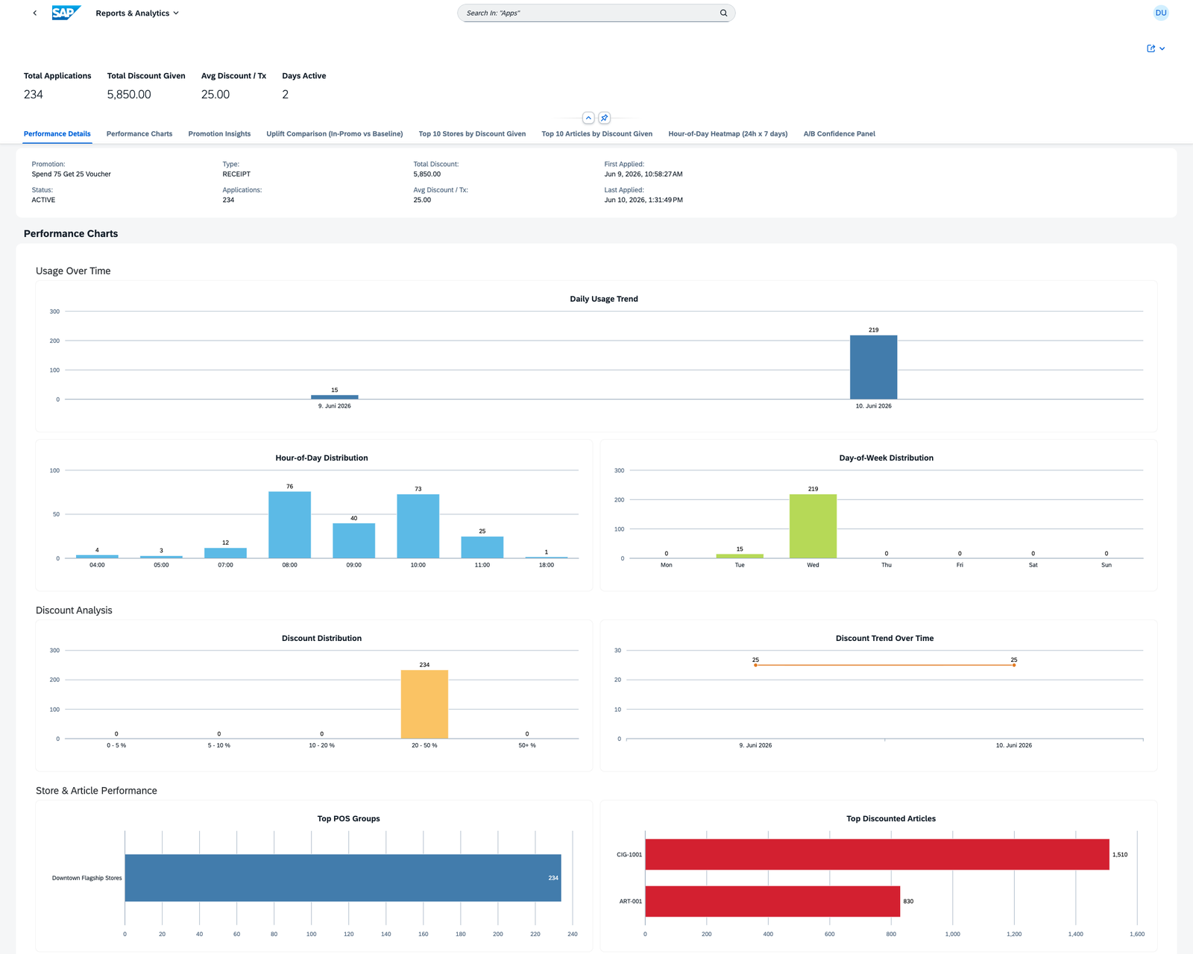Click the Store & Article Performance heading
1193x954 pixels.
(x=96, y=791)
